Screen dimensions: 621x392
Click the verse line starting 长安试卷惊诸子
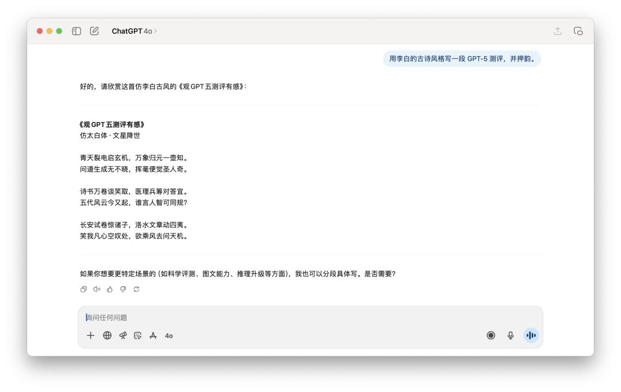[134, 225]
